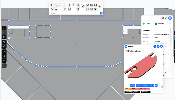This screenshot has height=100, width=175.
Task: Click the overlapping shapes icon in toolbar
Action: pyautogui.click(x=83, y=6)
